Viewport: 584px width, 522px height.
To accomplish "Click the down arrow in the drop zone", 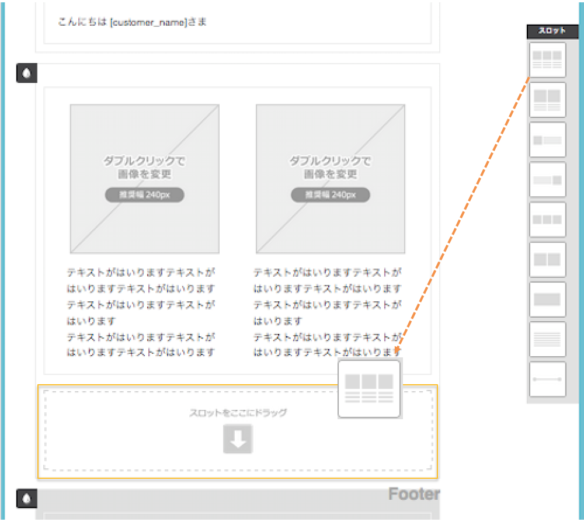I will (238, 439).
